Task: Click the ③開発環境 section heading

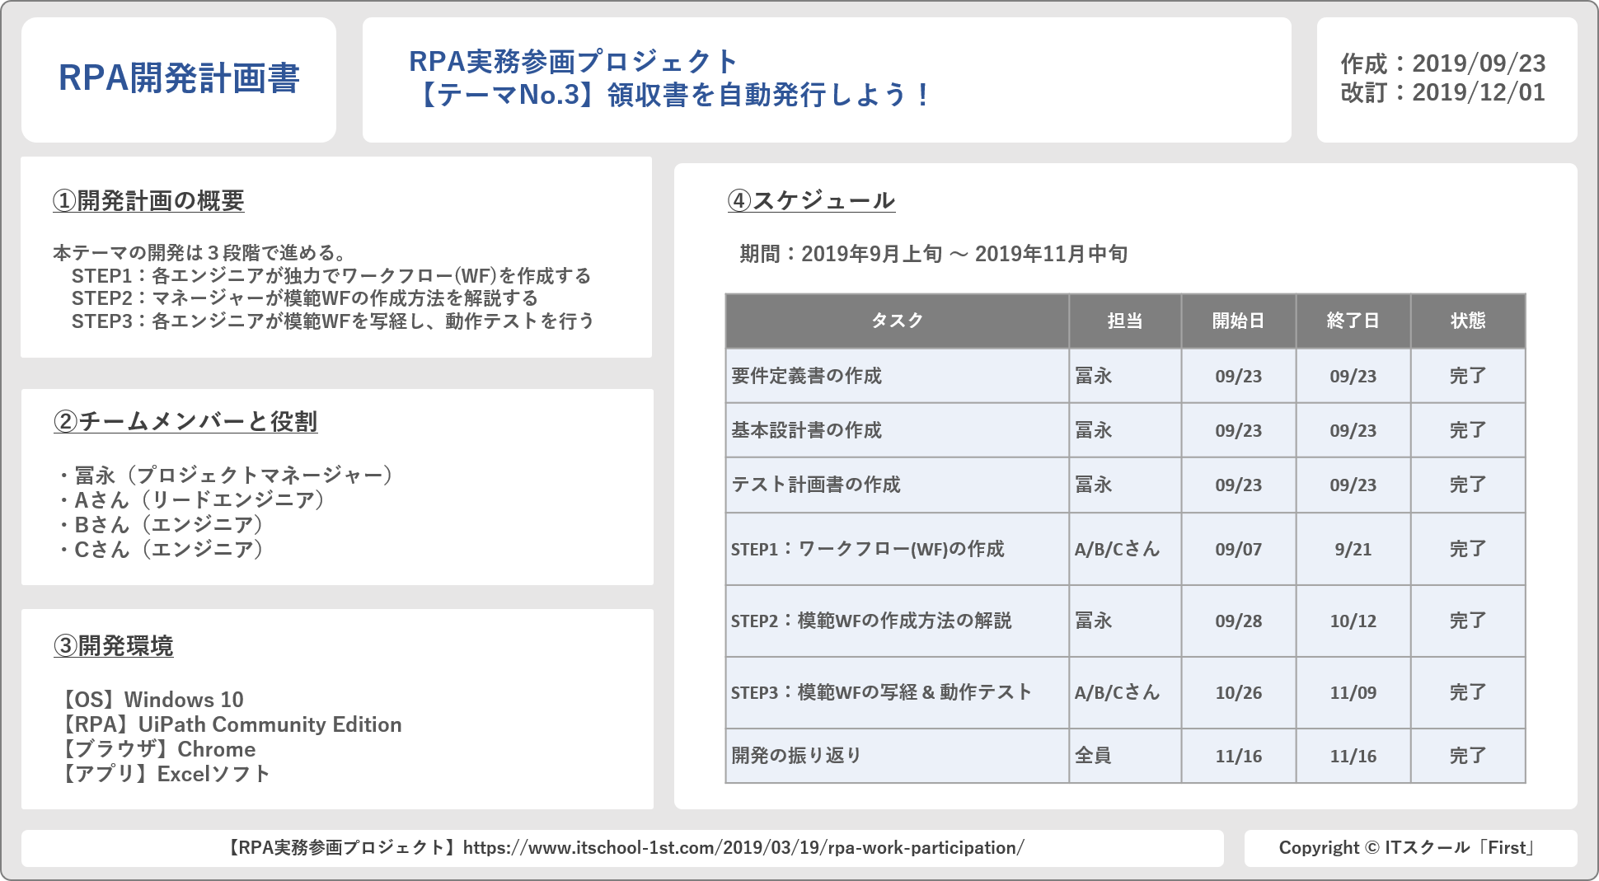Action: [114, 646]
